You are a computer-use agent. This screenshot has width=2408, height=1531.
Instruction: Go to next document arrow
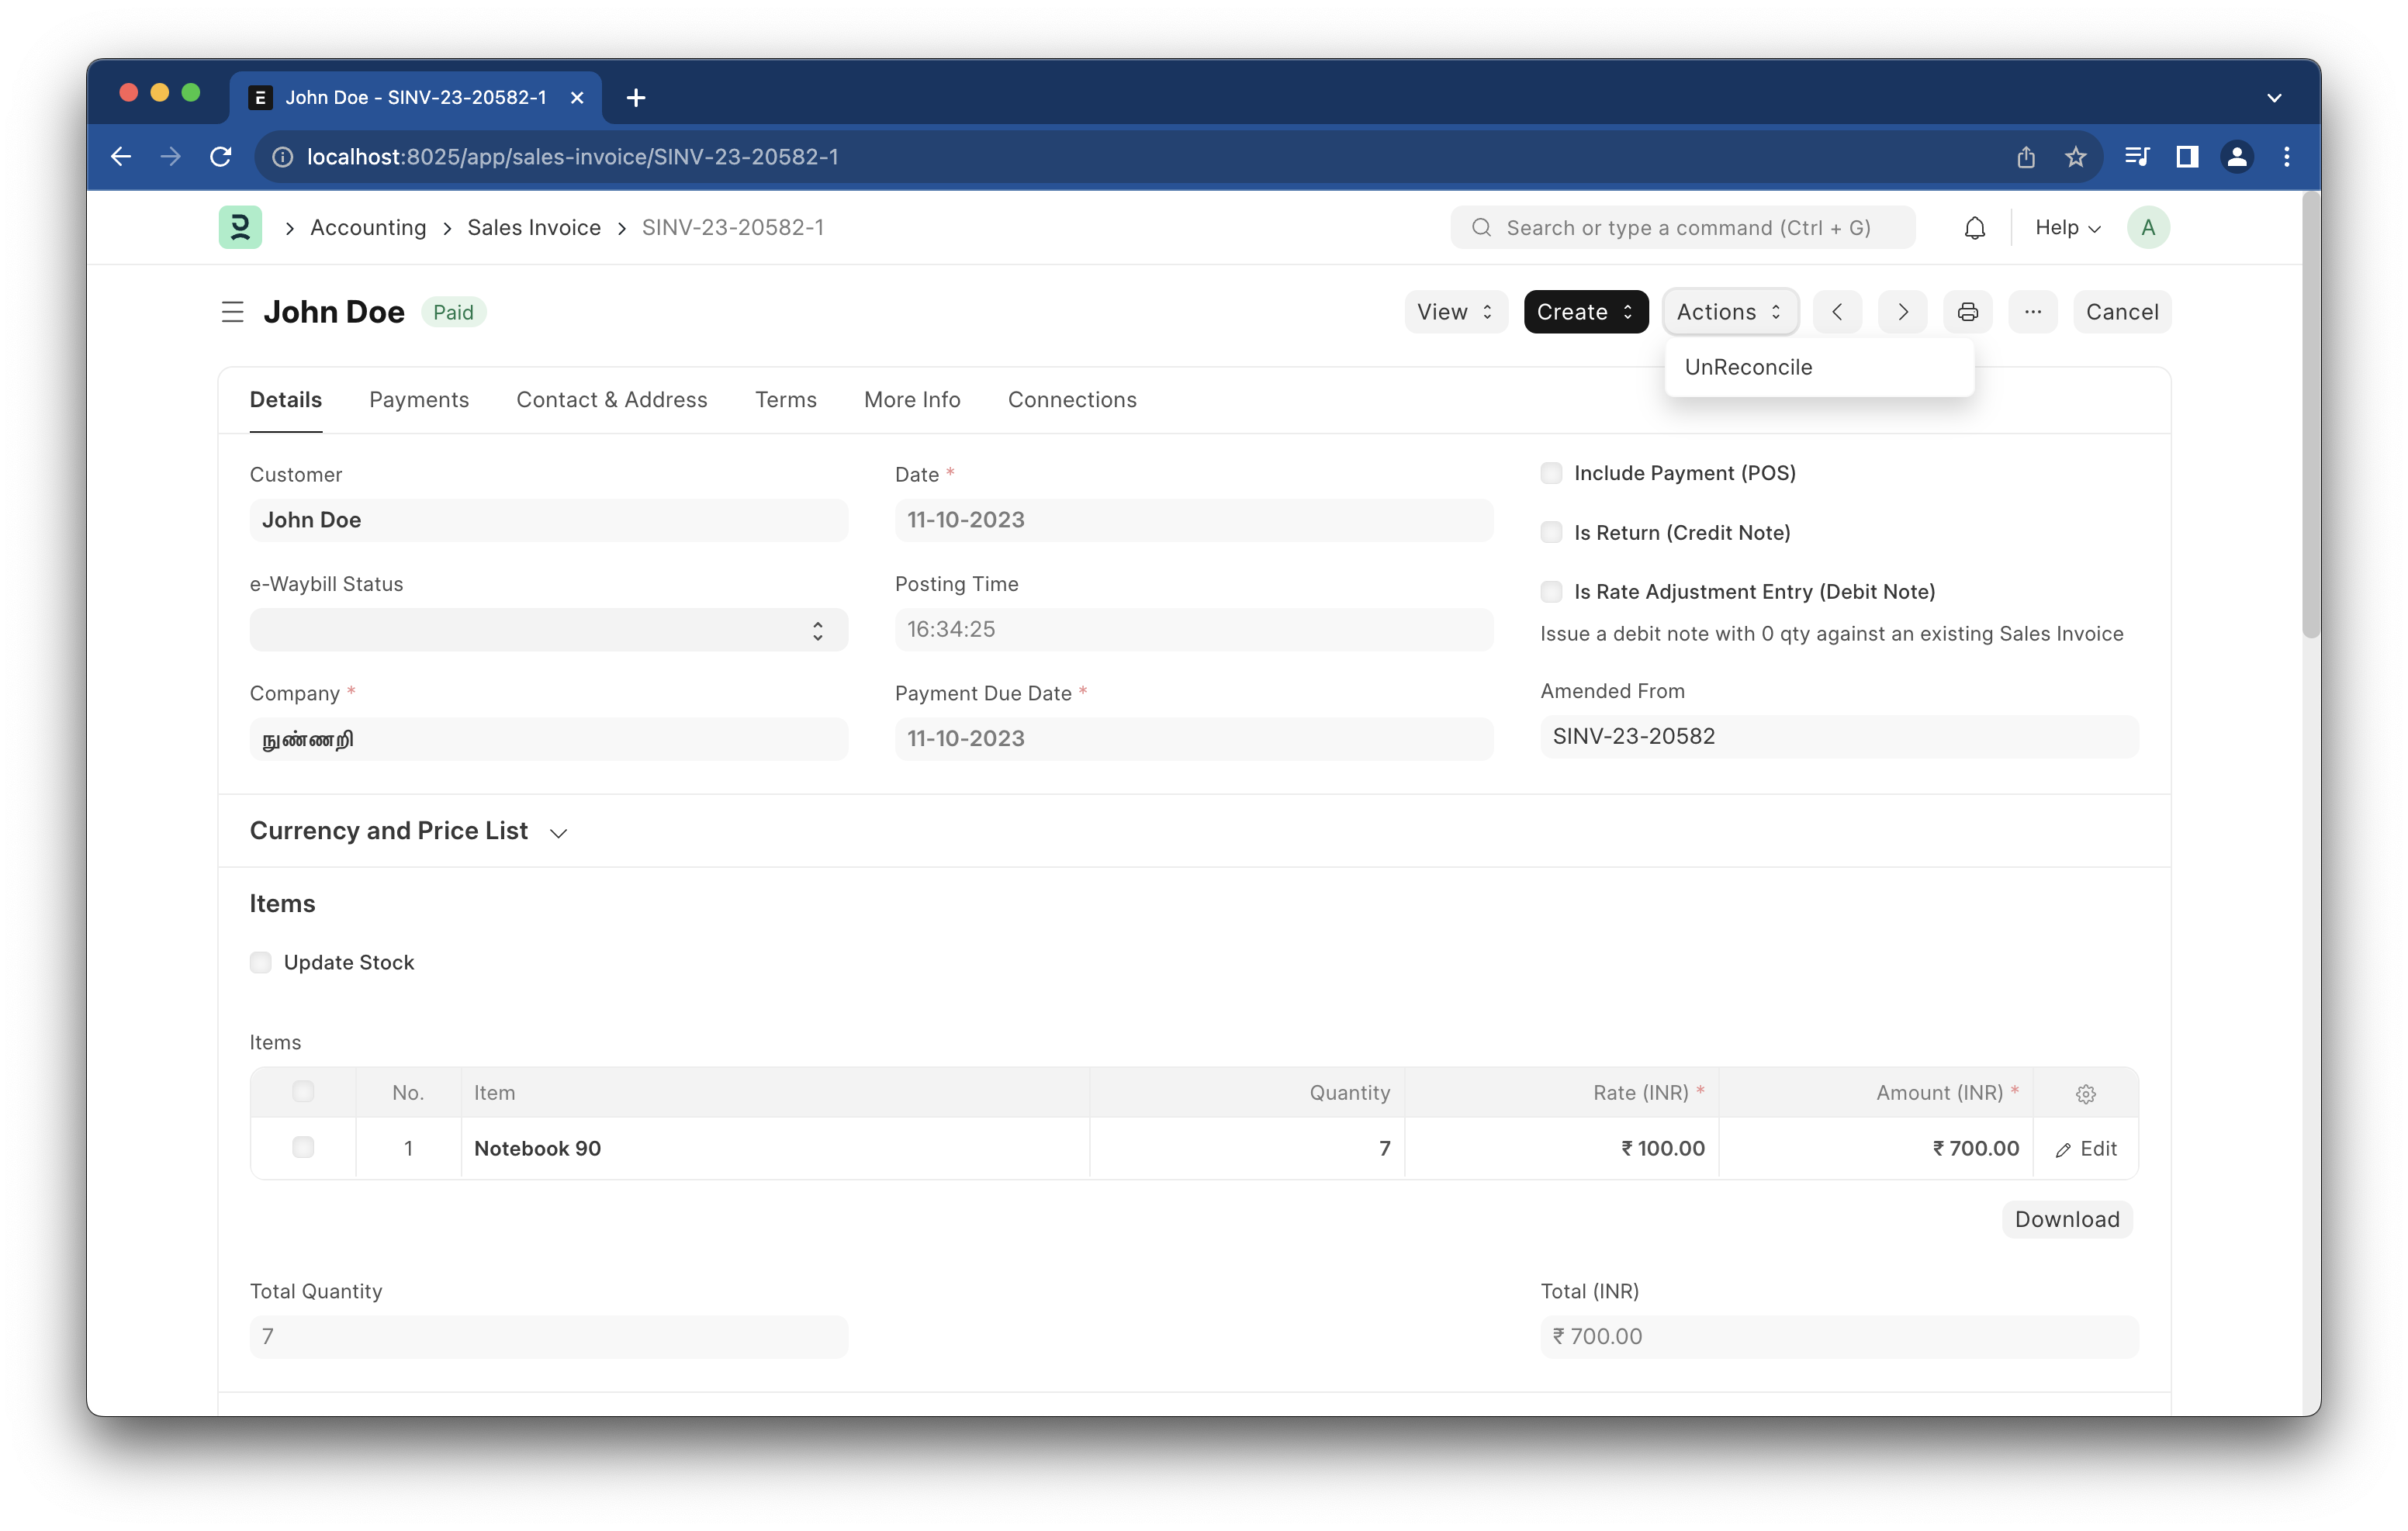tap(1902, 312)
